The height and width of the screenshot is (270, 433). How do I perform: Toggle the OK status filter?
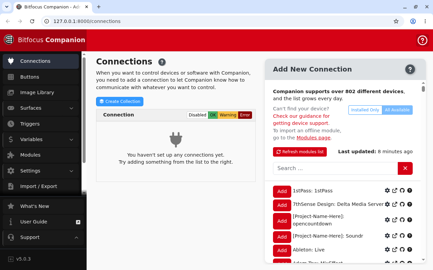click(x=213, y=115)
